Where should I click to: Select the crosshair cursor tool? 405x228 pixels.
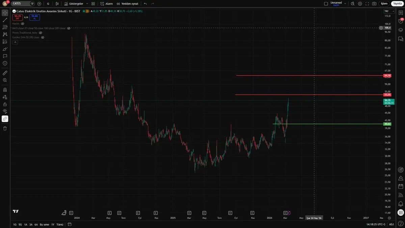click(x=5, y=13)
